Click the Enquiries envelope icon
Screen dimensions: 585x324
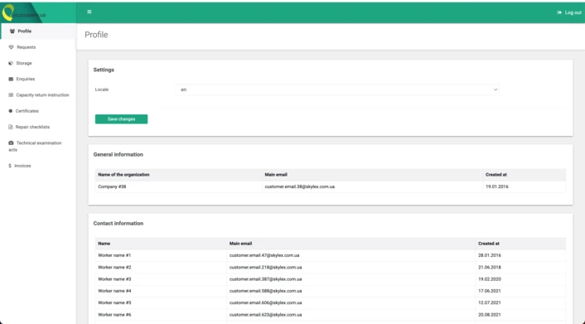[x=11, y=79]
